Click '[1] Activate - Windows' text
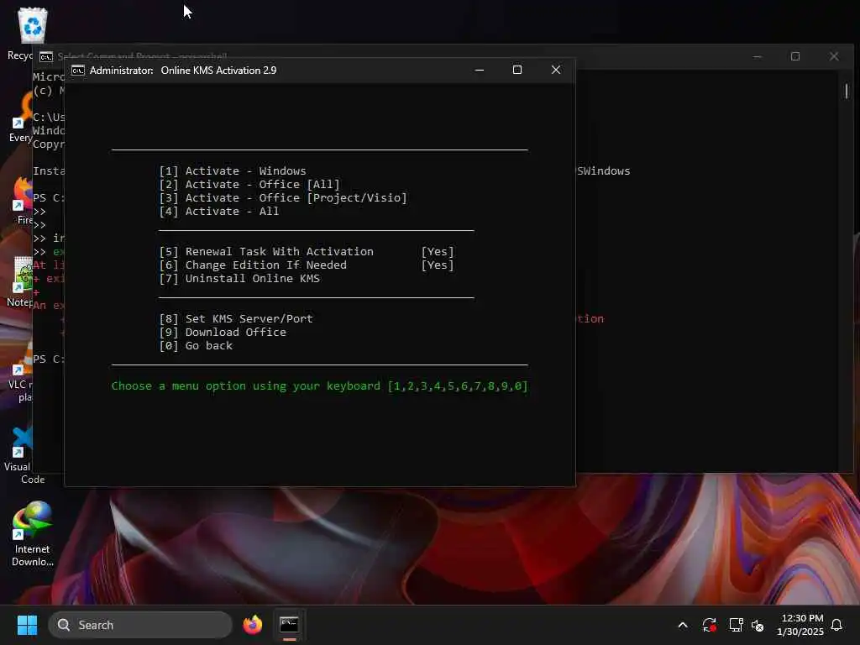This screenshot has width=860, height=645. pyautogui.click(x=233, y=171)
